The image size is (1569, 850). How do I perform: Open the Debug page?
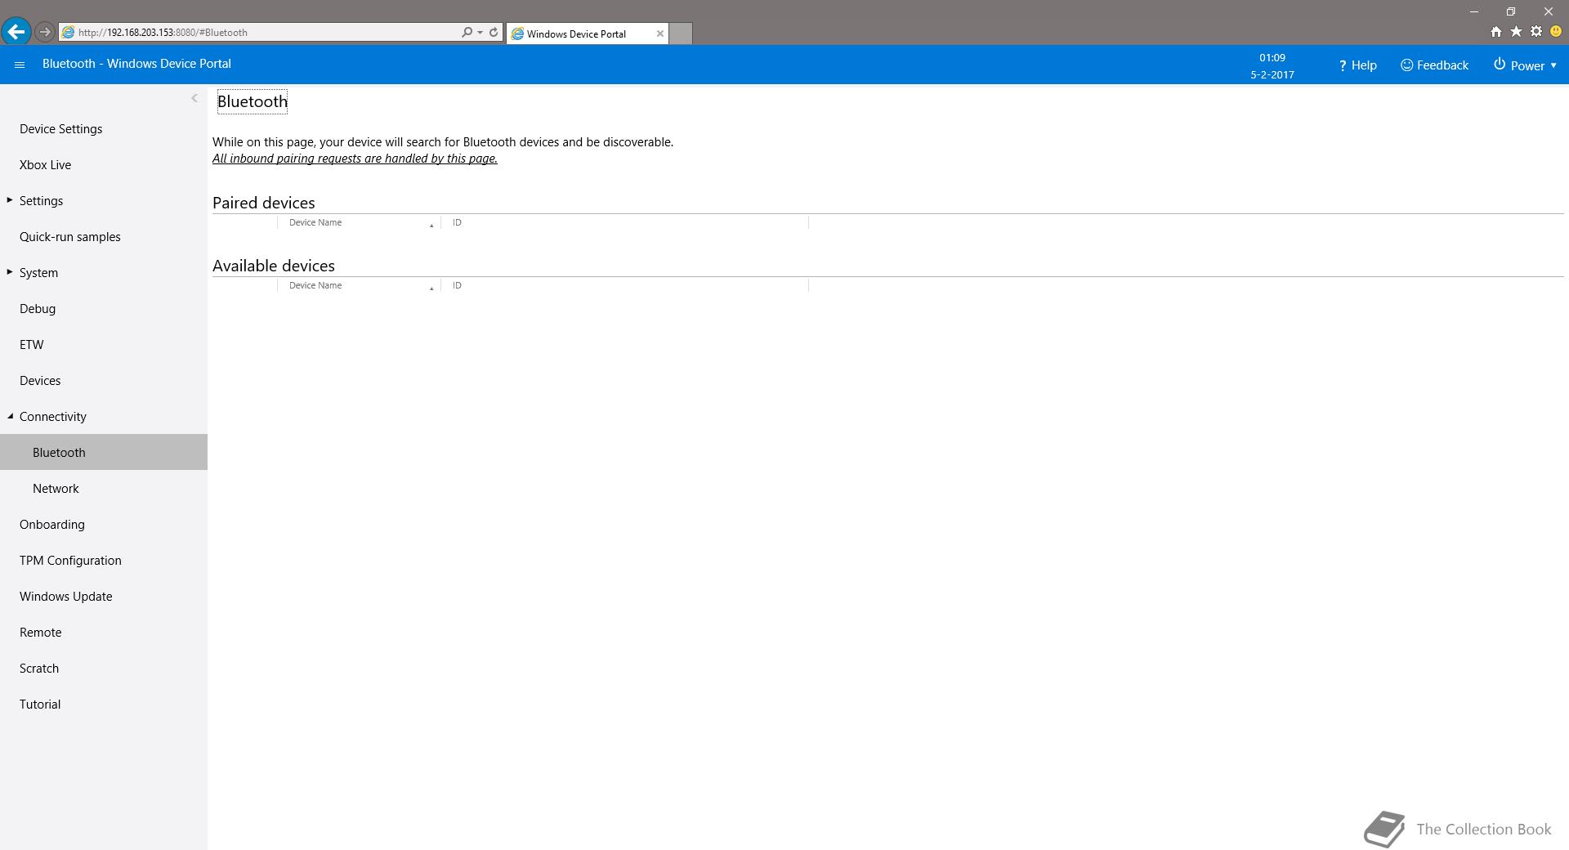tap(38, 309)
